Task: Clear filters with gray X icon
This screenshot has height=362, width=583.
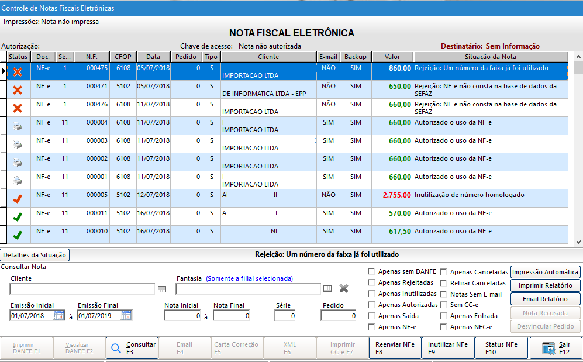Action: [344, 288]
